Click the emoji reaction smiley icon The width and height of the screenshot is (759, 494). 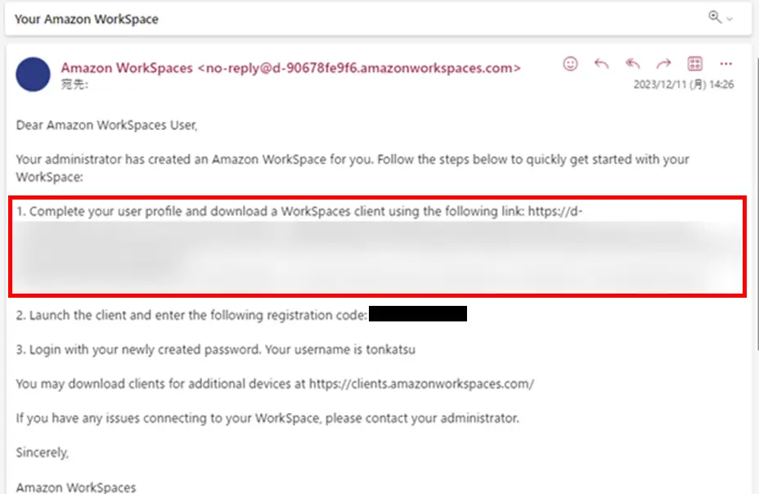570,64
